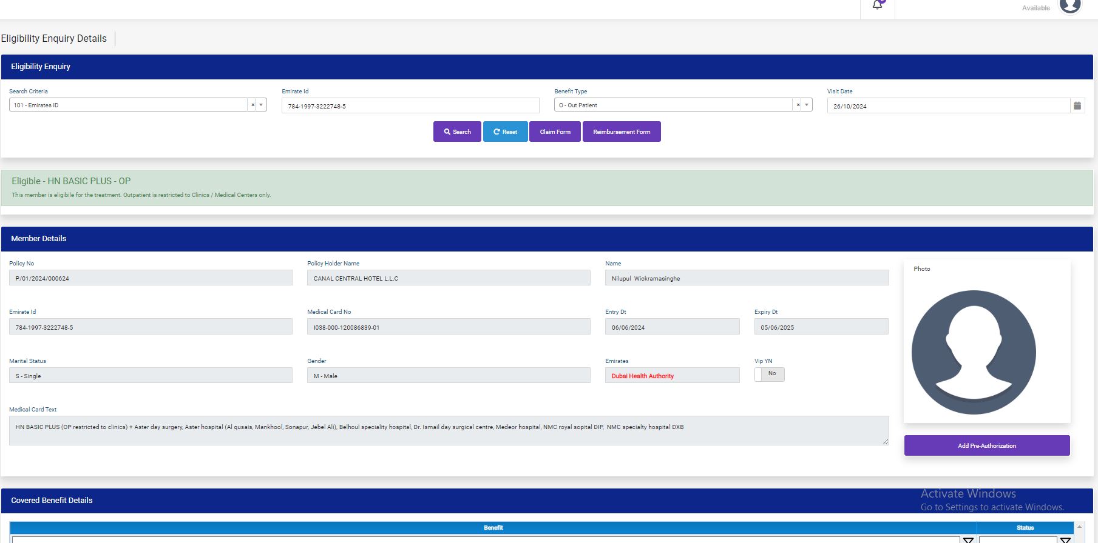Click Add Pre-Authorization button
Screen dimensions: 1098x543
[x=986, y=445]
